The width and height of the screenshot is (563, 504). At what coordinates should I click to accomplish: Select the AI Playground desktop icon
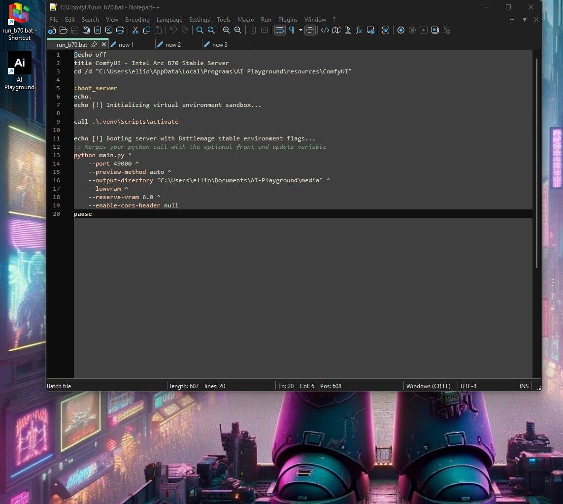click(x=19, y=71)
